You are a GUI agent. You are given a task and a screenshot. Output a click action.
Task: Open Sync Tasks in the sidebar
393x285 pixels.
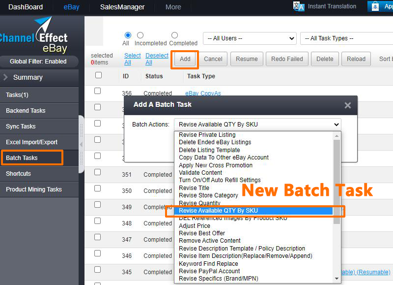point(39,127)
